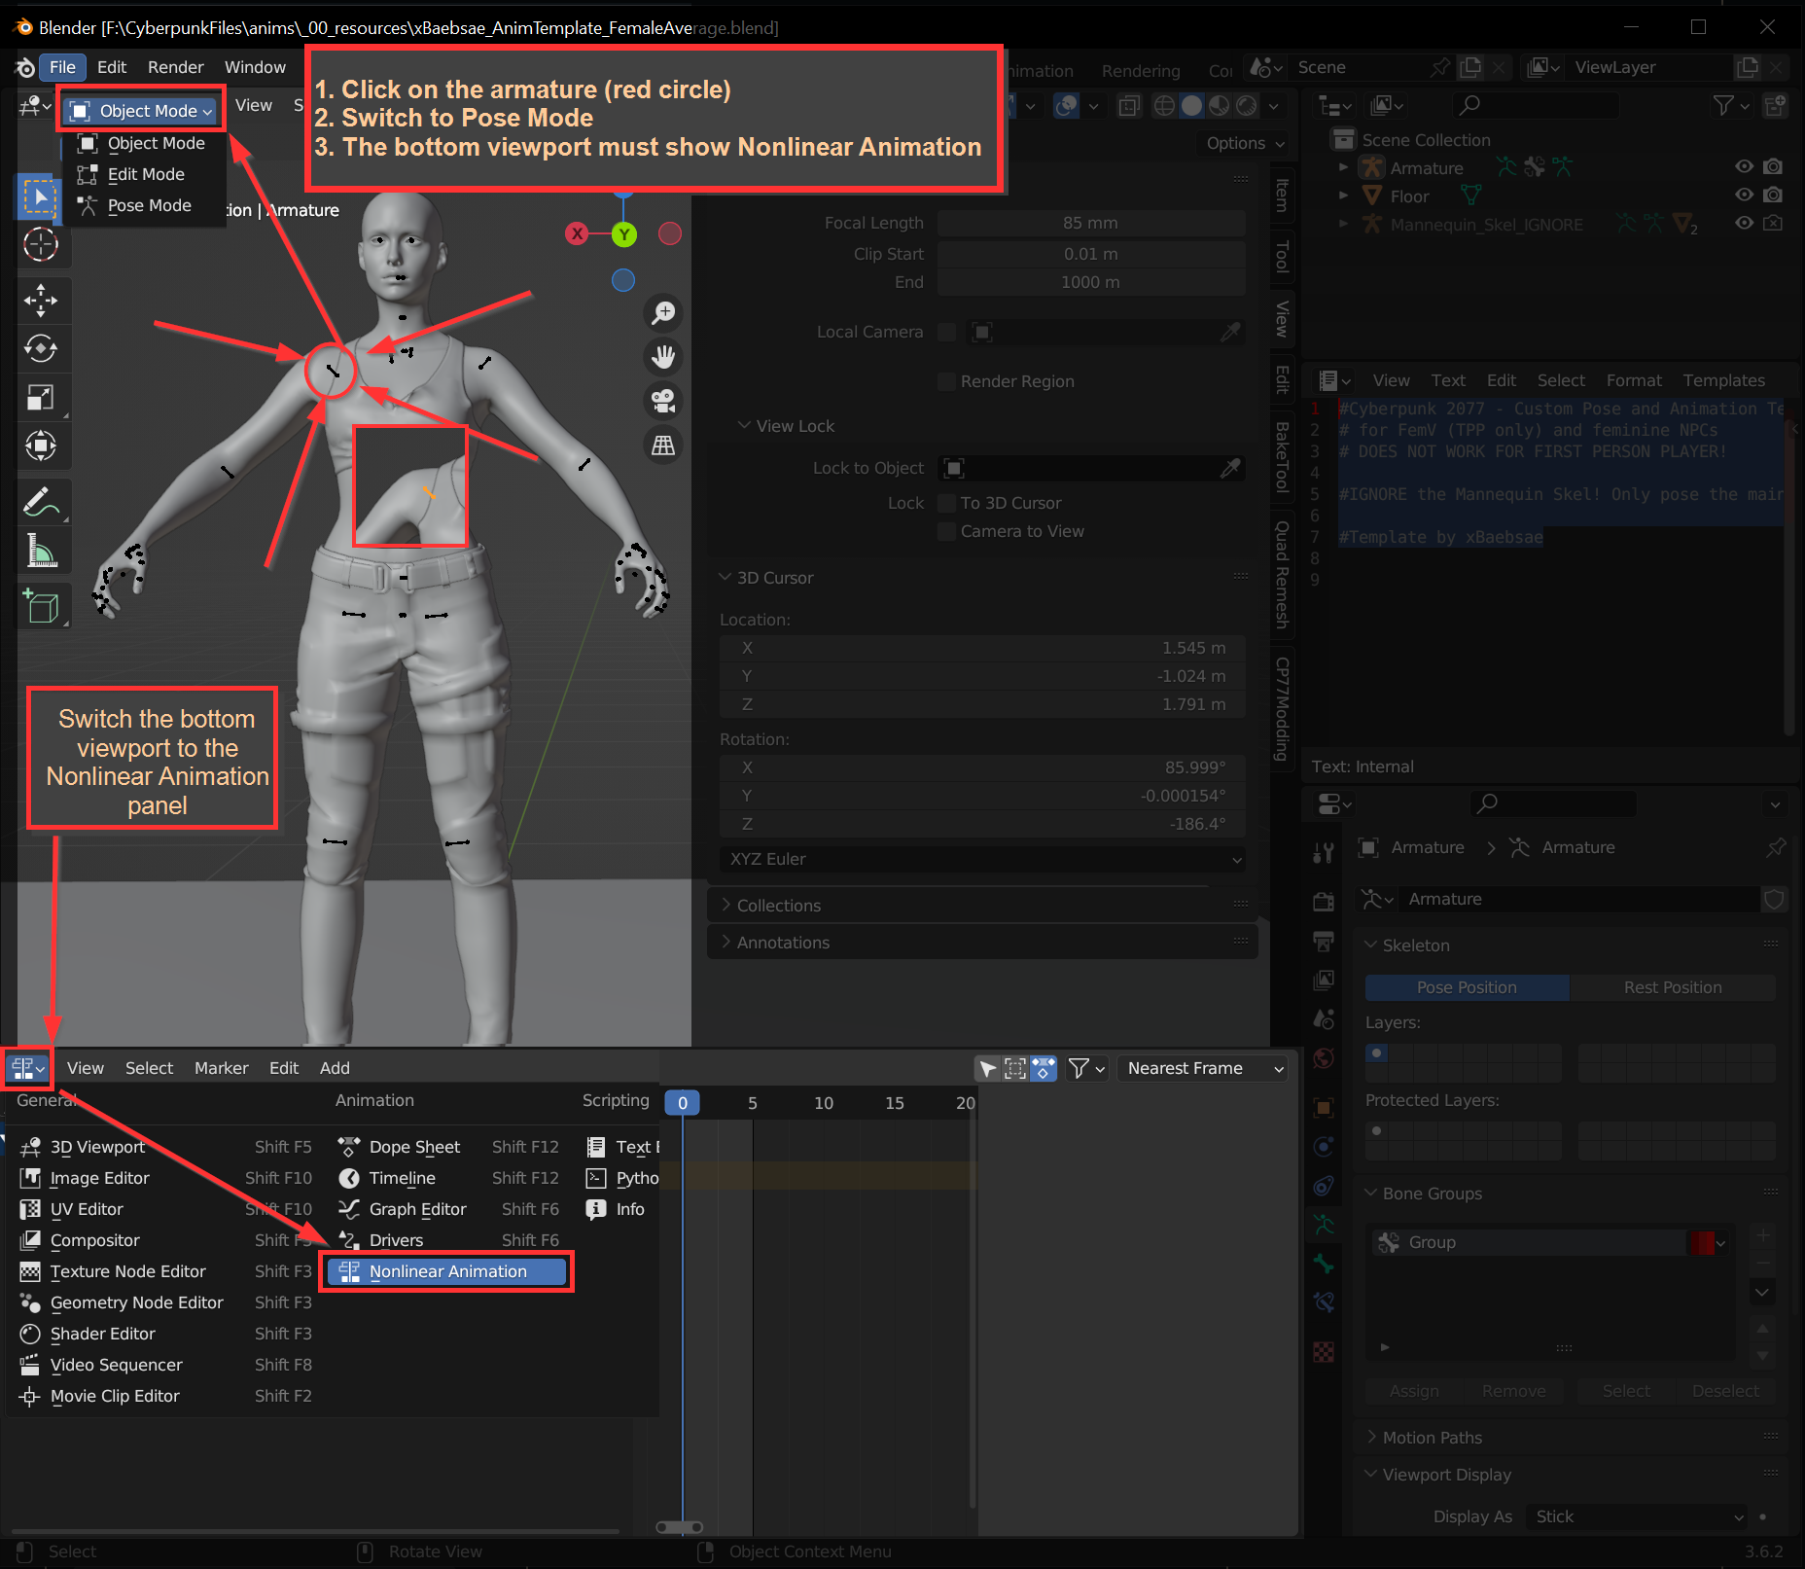Select the Move tool in the viewport toolbar
The height and width of the screenshot is (1569, 1805).
40,300
